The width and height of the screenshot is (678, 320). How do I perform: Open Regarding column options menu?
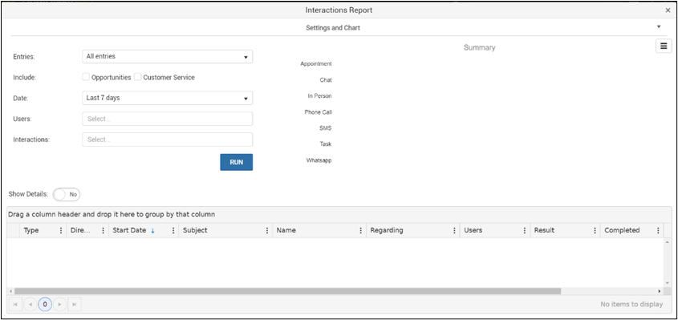click(x=454, y=230)
